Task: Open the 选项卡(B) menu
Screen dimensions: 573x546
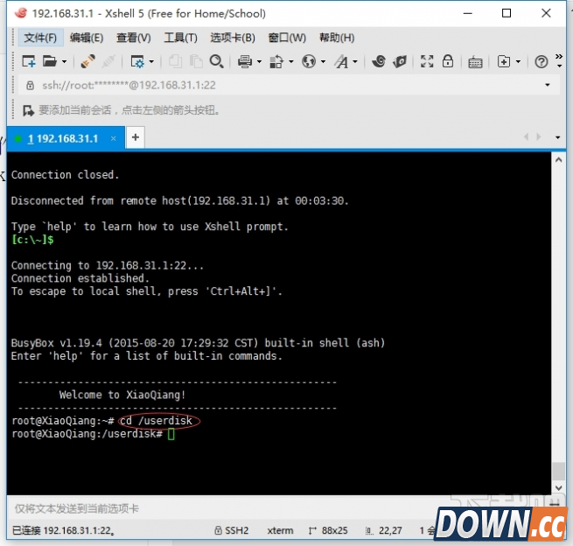Action: (233, 38)
